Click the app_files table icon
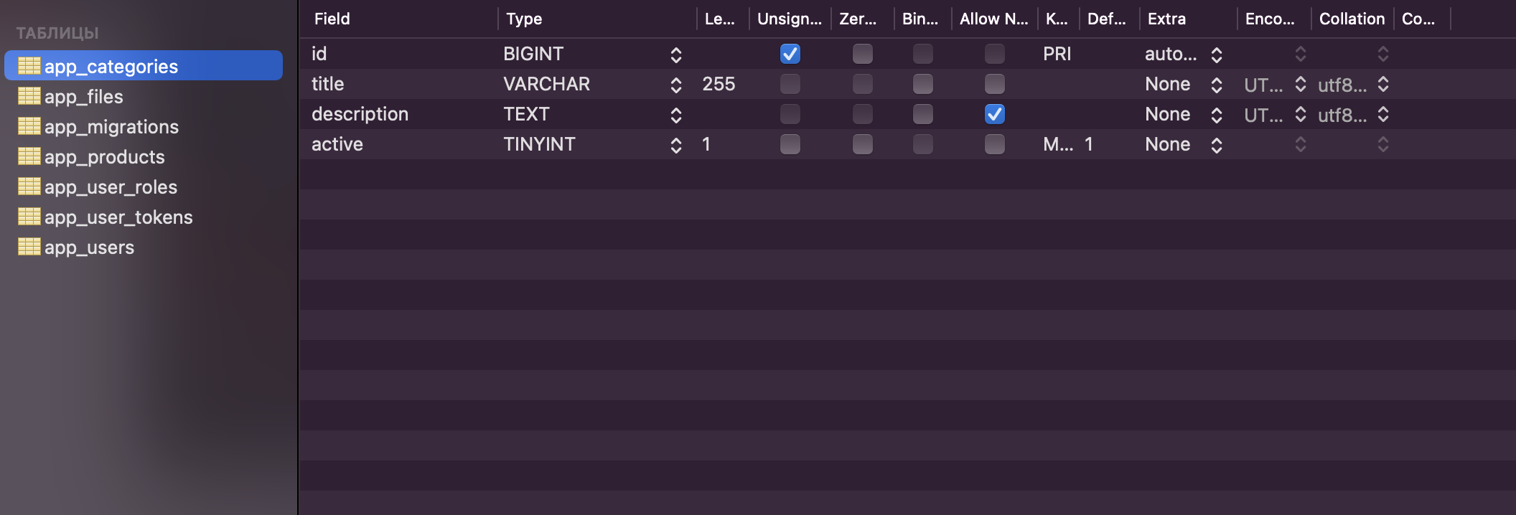1516x515 pixels. click(x=29, y=96)
